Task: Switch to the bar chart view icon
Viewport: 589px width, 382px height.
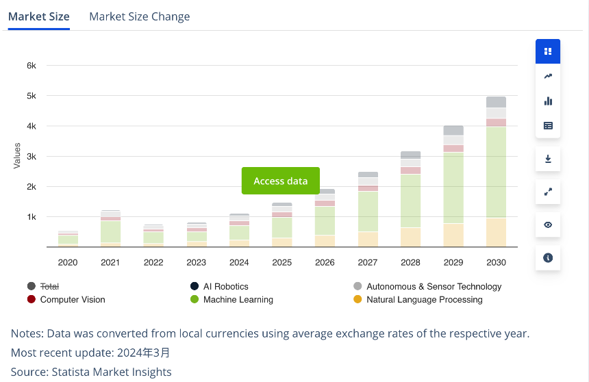Action: [548, 101]
